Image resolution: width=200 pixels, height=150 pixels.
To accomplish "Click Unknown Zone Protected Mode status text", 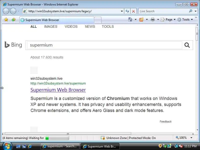I will 131,138.
